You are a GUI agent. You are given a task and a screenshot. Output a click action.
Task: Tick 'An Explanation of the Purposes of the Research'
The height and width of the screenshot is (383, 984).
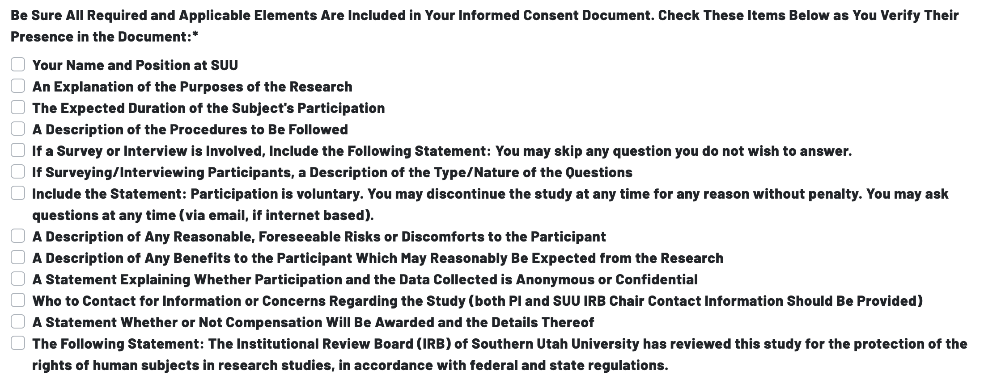[x=18, y=86]
